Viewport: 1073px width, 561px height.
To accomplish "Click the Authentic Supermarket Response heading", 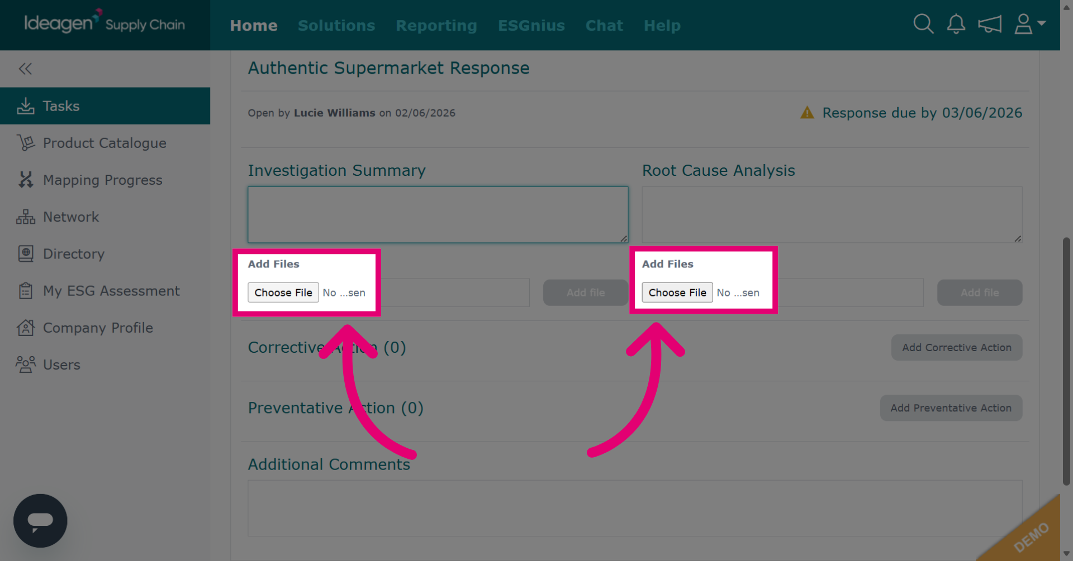I will pyautogui.click(x=388, y=68).
